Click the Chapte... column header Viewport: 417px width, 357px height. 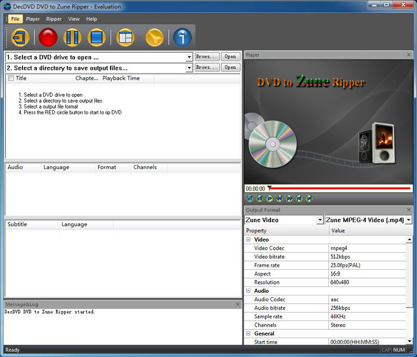pyautogui.click(x=87, y=78)
